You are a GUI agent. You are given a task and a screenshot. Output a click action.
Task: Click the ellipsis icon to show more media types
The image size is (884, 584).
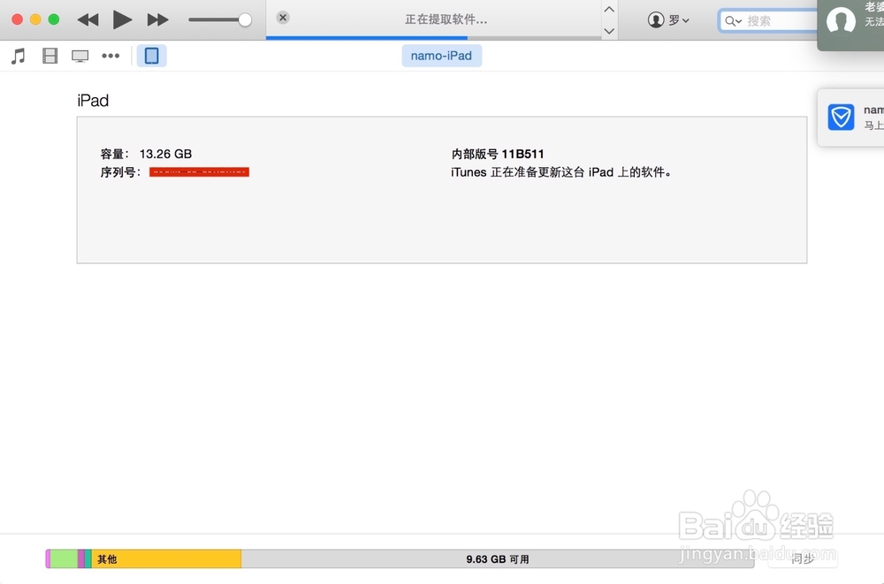[x=110, y=56]
